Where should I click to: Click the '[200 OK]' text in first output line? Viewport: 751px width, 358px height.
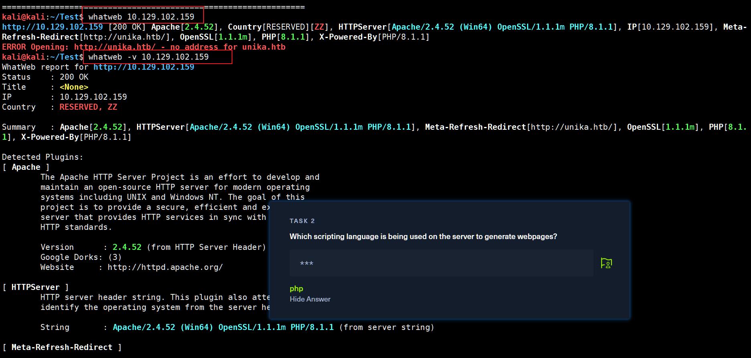tap(127, 27)
